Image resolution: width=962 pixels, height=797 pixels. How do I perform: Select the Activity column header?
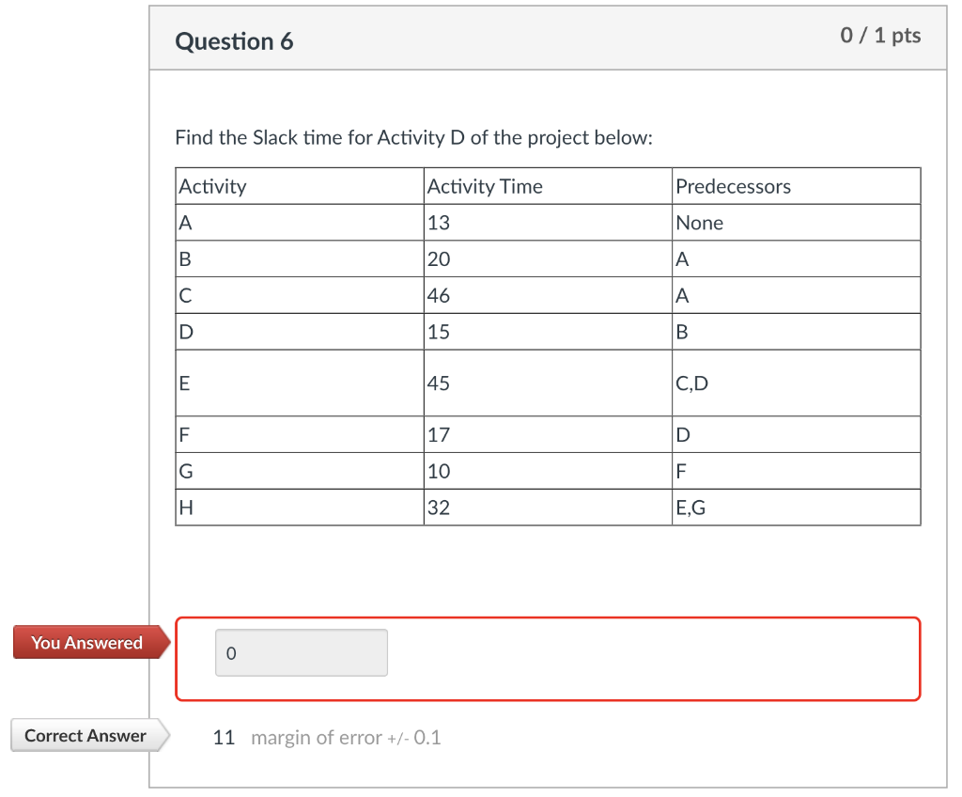212,186
